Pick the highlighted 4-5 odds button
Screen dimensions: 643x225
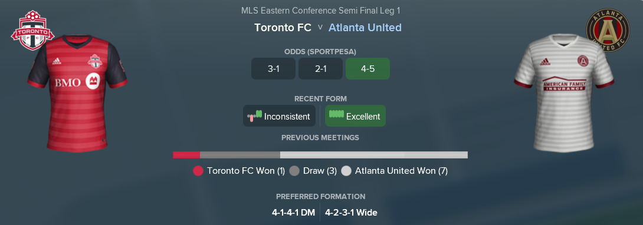point(368,69)
